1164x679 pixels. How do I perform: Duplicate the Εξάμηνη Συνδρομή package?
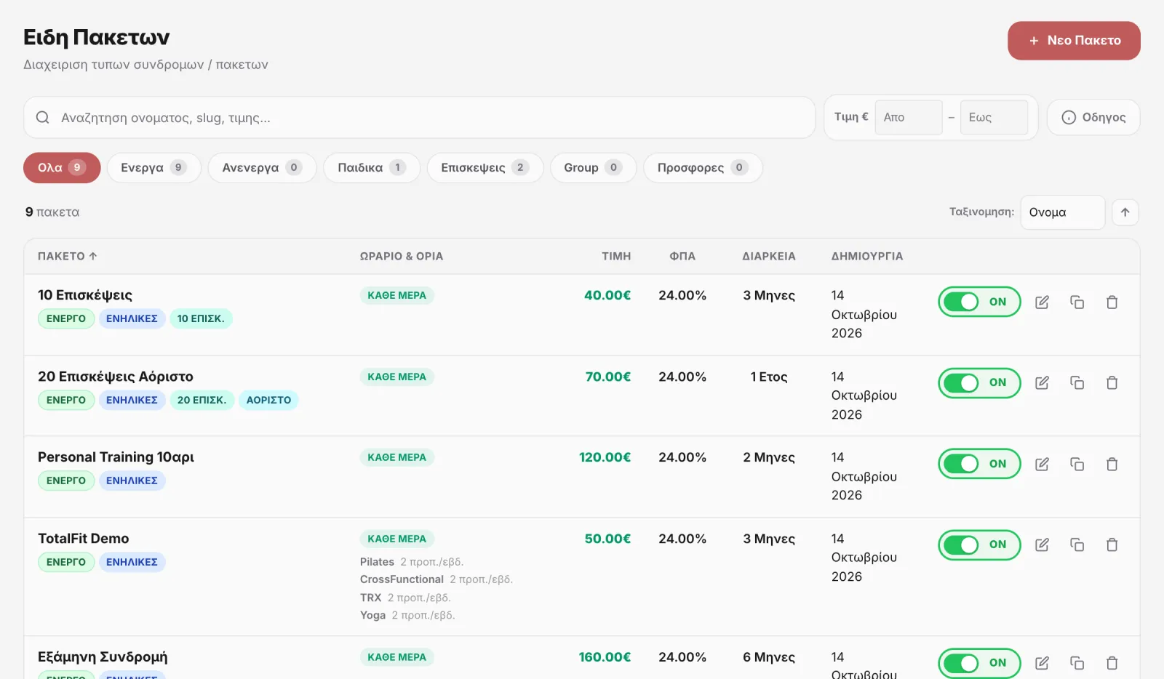coord(1077,663)
